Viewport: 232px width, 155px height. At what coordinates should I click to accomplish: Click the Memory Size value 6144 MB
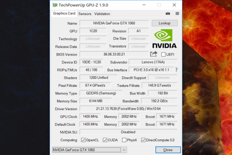pyautogui.click(x=96, y=101)
